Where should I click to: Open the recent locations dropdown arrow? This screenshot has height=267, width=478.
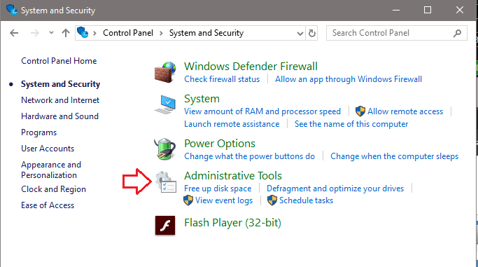tap(51, 33)
